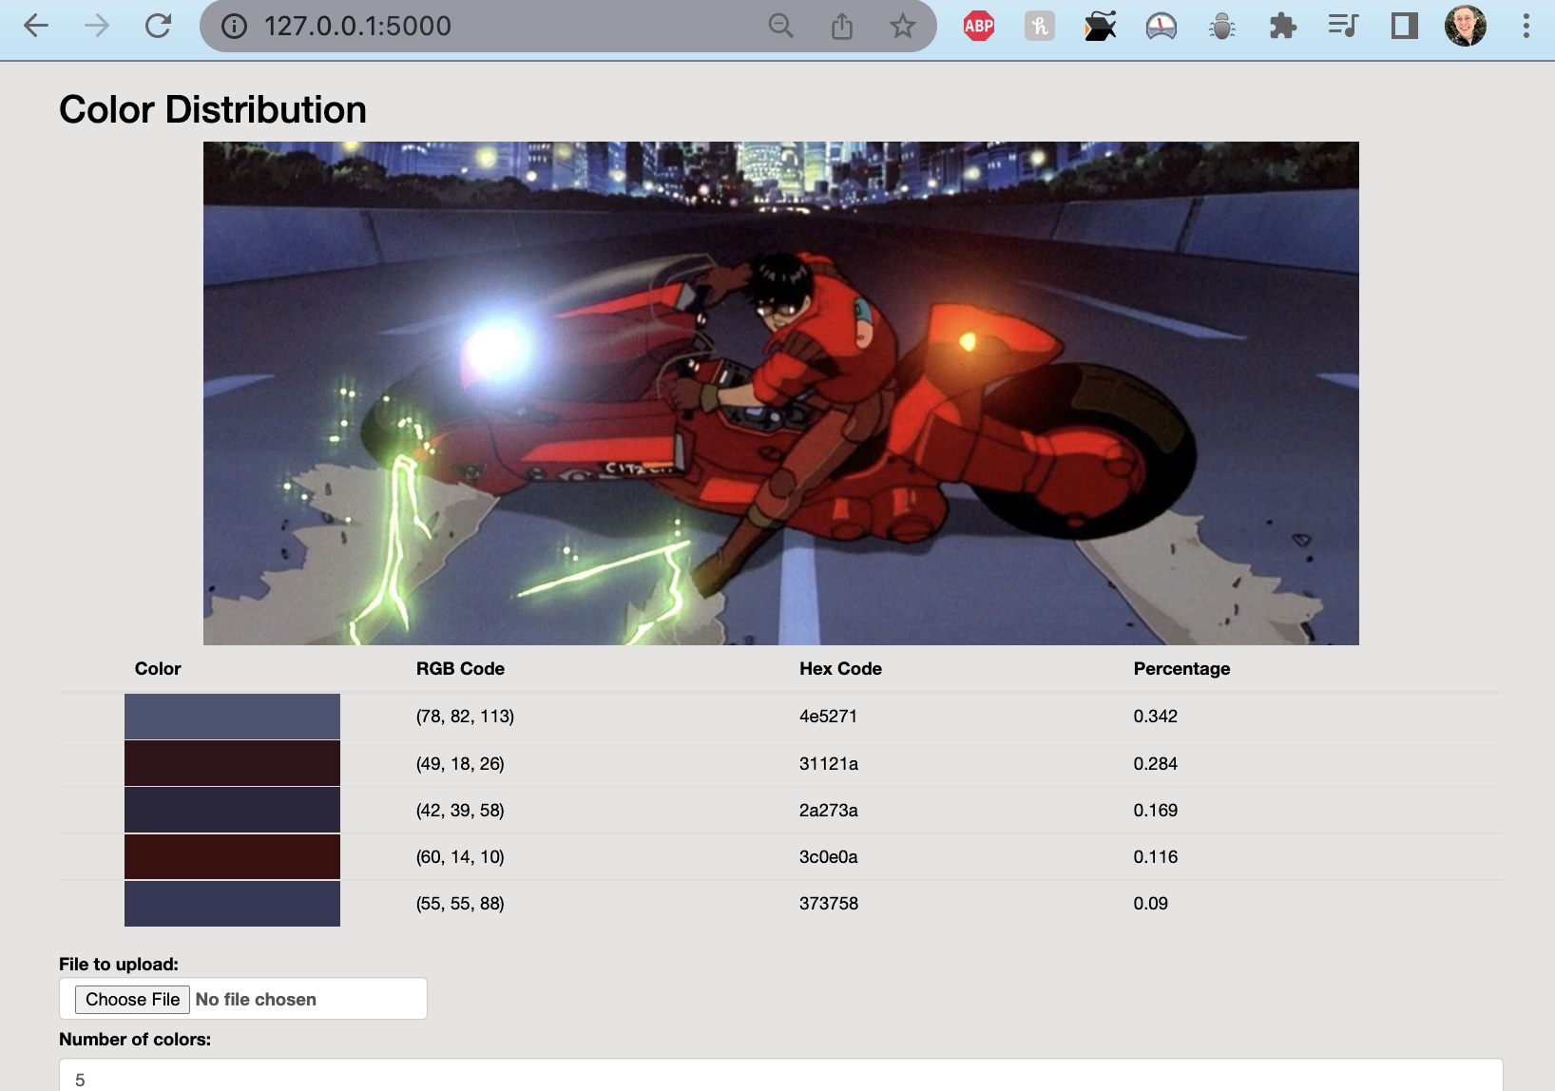Click the black bird extension icon
This screenshot has width=1555, height=1091.
pos(1100,26)
